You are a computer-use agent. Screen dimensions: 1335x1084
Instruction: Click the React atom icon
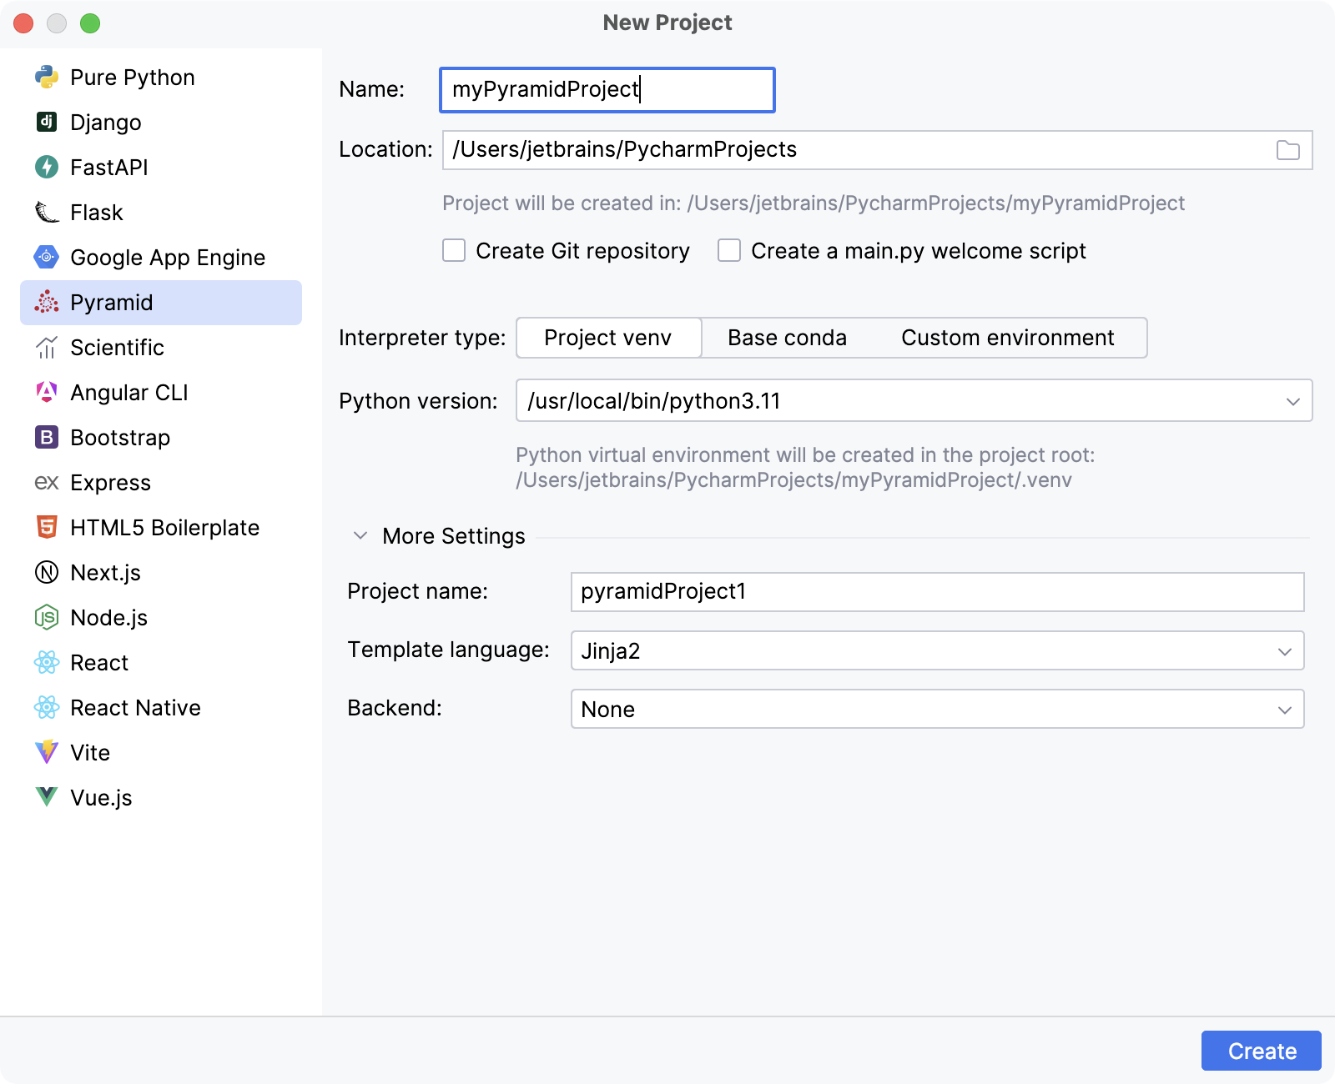pyautogui.click(x=47, y=663)
